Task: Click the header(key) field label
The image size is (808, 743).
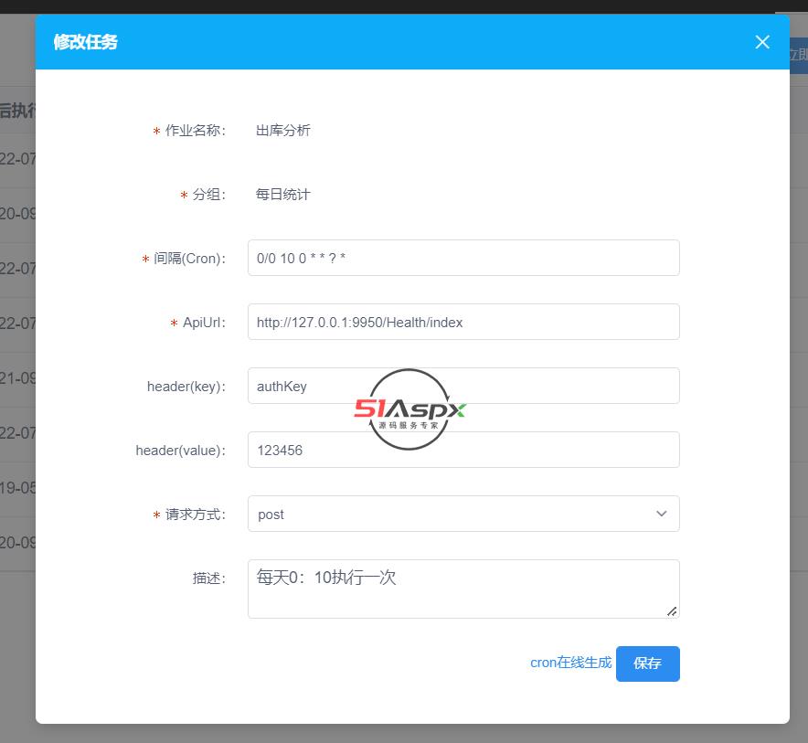Action: [x=186, y=387]
